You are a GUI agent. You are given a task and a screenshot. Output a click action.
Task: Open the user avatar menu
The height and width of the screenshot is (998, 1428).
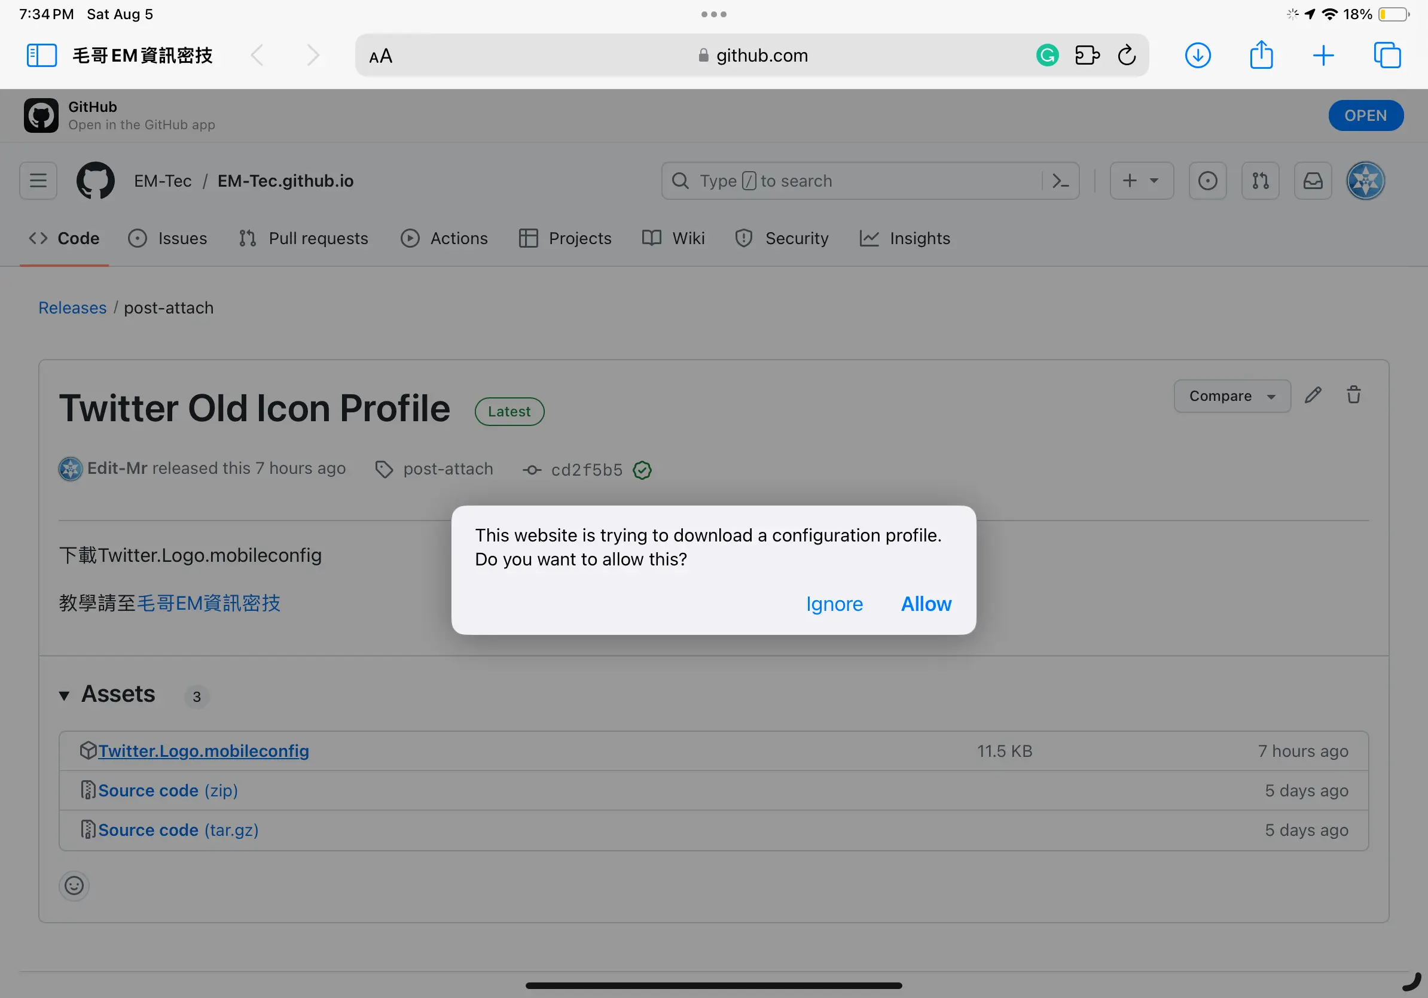pos(1366,181)
